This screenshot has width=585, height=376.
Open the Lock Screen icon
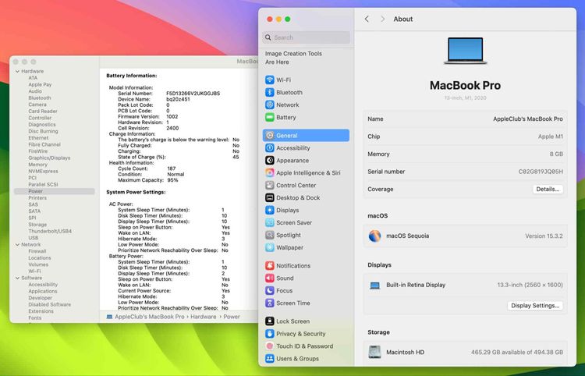tap(270, 321)
